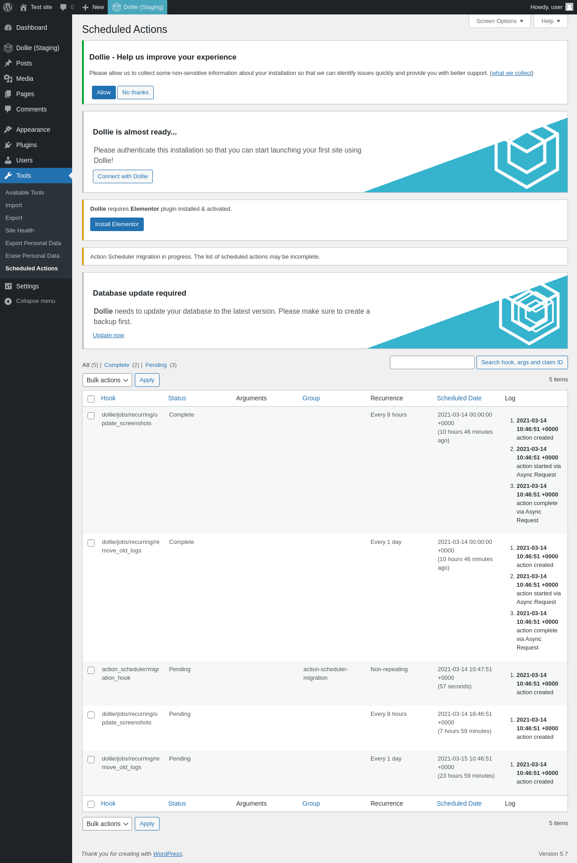Open Available Tools submenu item
Image resolution: width=577 pixels, height=863 pixels.
click(25, 193)
